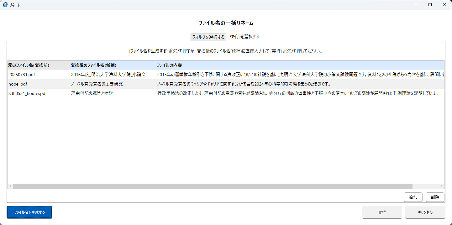
Task: Cancel the dialog via キャンセル
Action: pos(425,212)
